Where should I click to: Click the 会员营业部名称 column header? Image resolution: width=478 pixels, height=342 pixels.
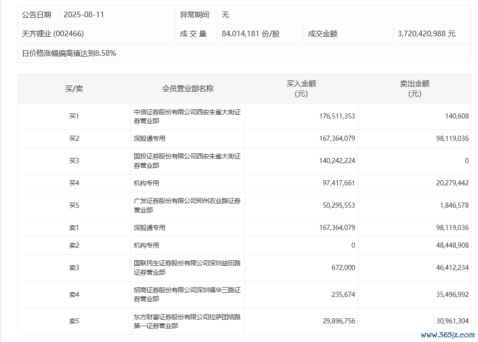pos(188,88)
